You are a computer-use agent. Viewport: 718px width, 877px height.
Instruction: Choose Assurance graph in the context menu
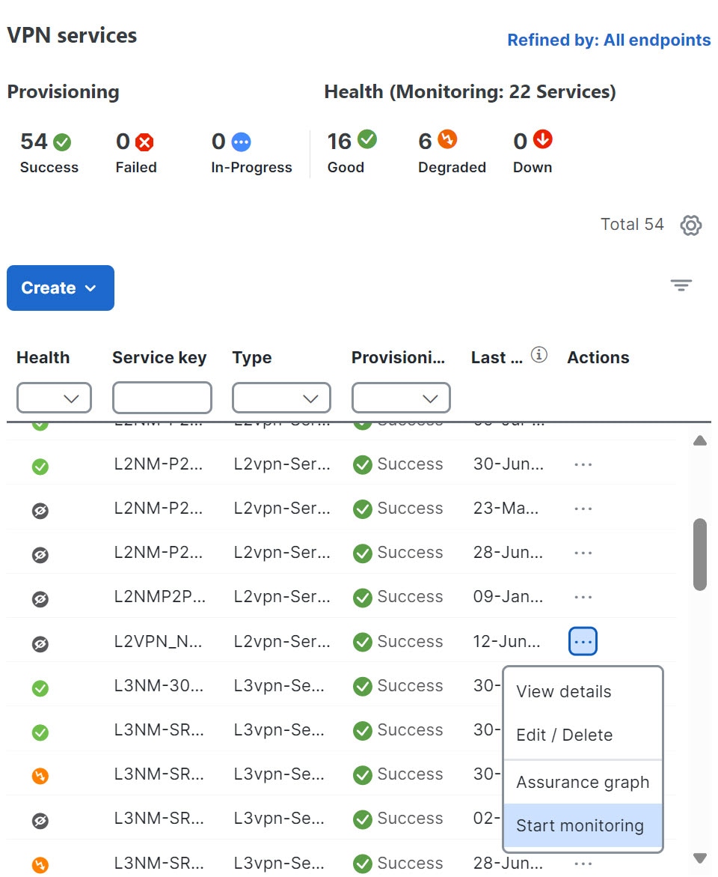(x=583, y=782)
